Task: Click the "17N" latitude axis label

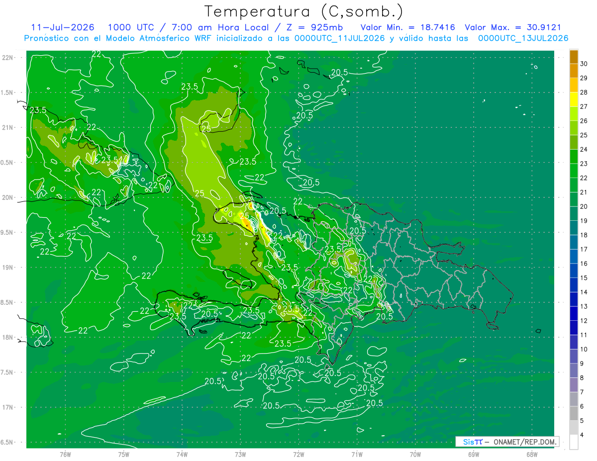Action: click(x=7, y=407)
